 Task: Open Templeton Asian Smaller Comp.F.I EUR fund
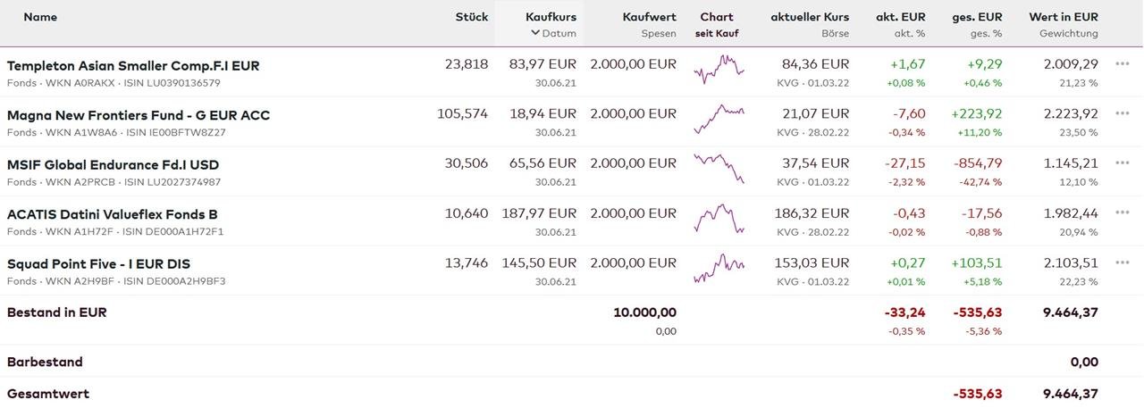pyautogui.click(x=133, y=66)
